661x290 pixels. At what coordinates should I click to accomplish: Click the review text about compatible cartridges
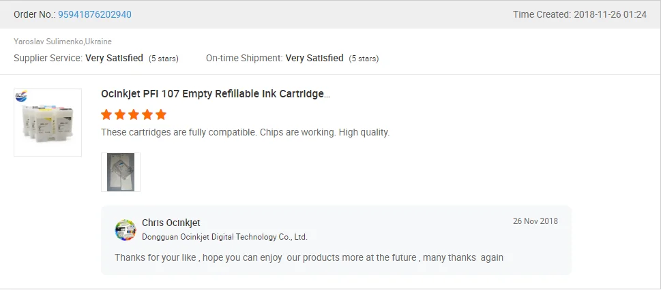coord(245,132)
